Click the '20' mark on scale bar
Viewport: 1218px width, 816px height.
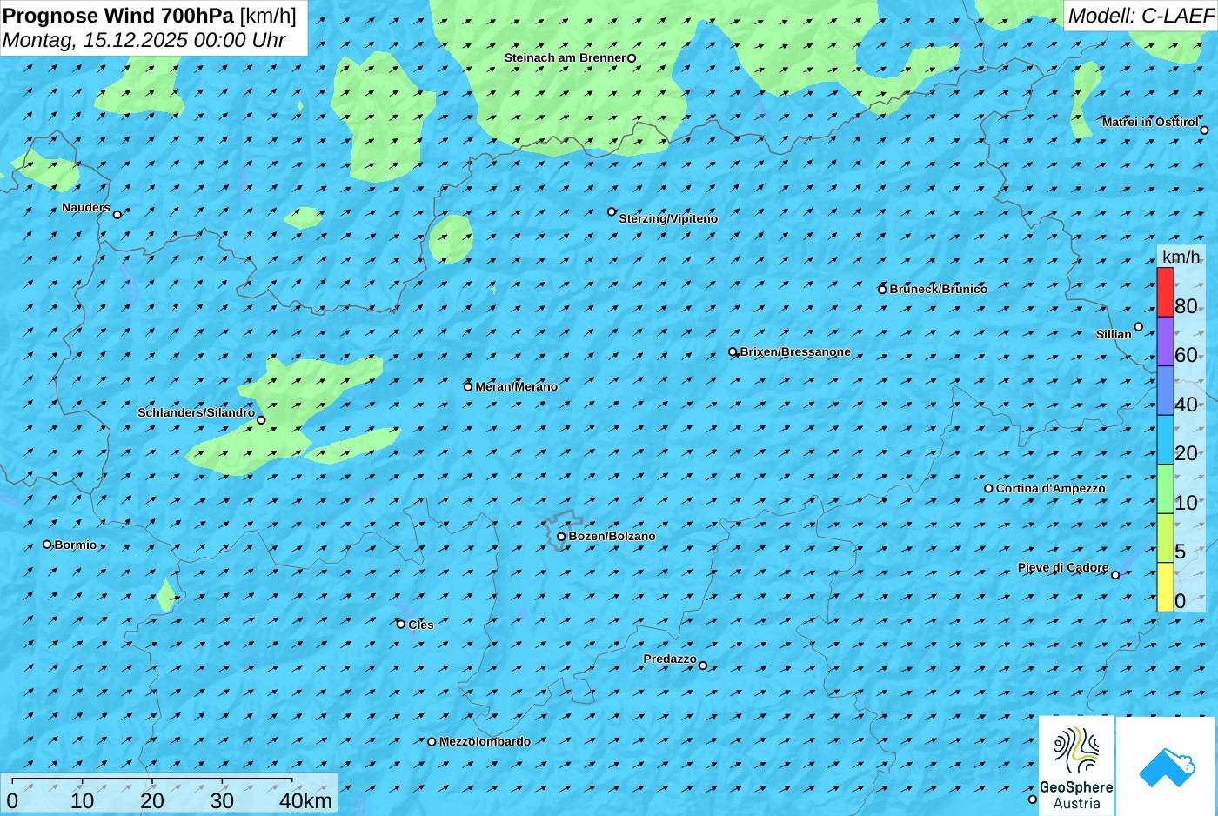tap(152, 801)
